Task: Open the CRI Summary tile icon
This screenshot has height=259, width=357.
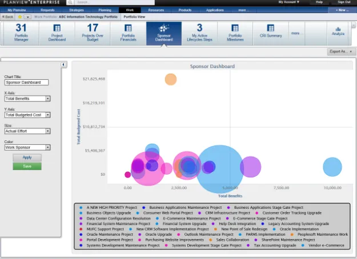Action: pyautogui.click(x=271, y=28)
